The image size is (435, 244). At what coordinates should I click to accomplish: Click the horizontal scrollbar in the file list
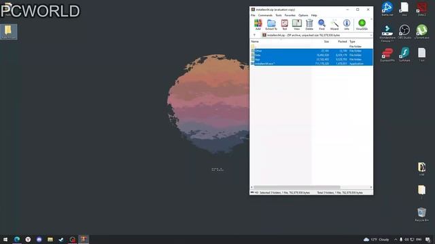tap(296, 187)
